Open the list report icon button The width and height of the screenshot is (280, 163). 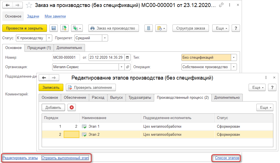point(149,28)
